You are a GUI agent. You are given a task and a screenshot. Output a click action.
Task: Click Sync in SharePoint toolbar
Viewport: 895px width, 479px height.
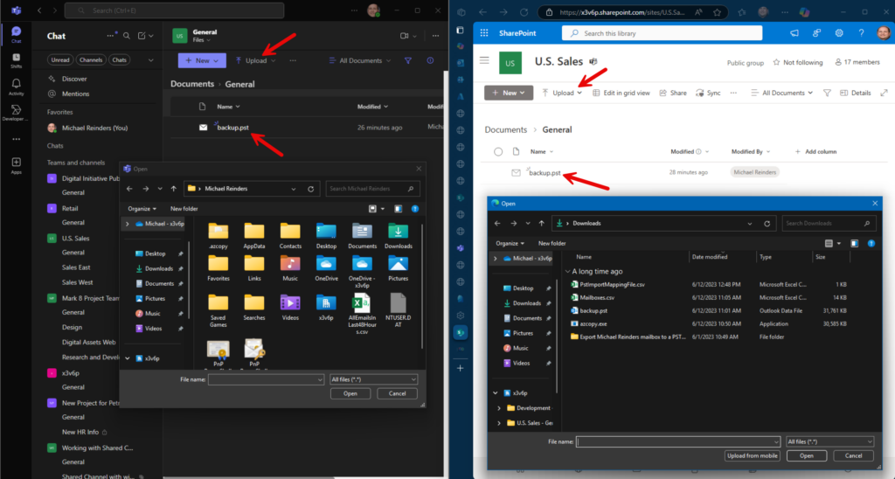click(x=708, y=93)
